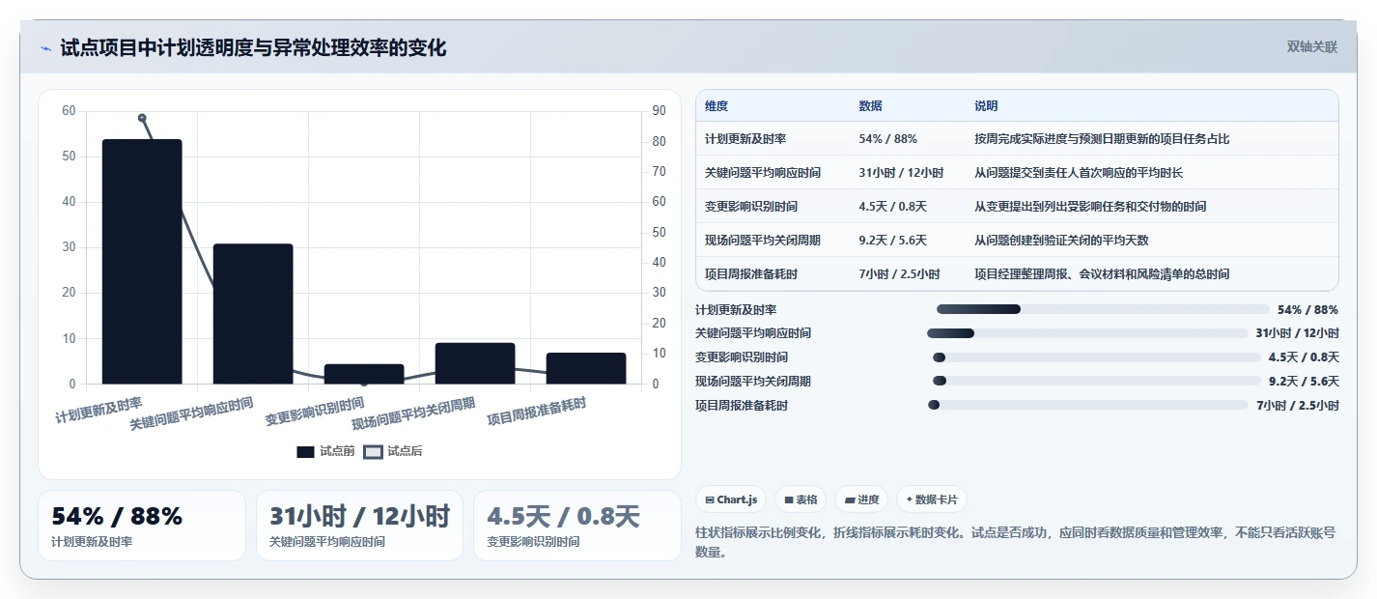1377x599 pixels.
Task: Click the 现场问题平均关闭周期 bar in the chart
Action: point(475,363)
